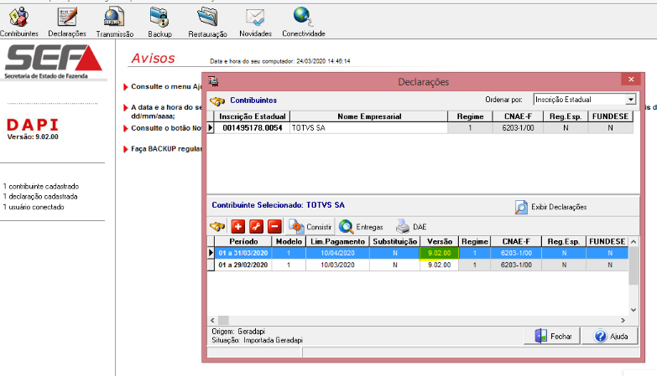Expand the Ordenar por dropdown
This screenshot has height=376, width=657.
631,100
